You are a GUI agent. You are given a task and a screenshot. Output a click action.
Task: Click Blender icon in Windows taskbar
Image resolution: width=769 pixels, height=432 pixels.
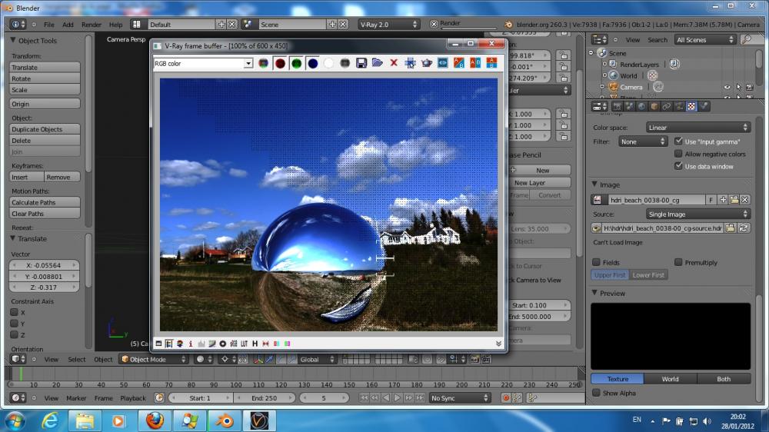tap(225, 420)
